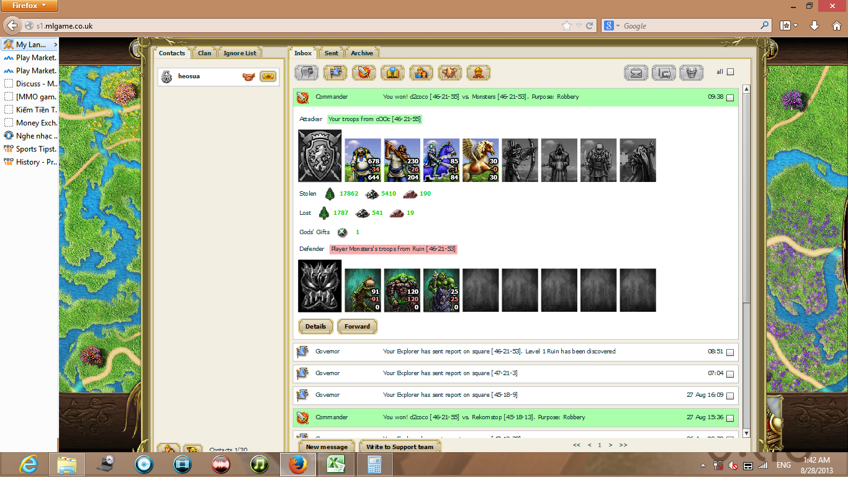Open Excel from the taskbar
The image size is (848, 477).
tap(336, 465)
